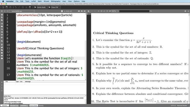Click the 'LOG FILE :' text in log panel
Viewport: 190px width, 107px height.
point(8,96)
